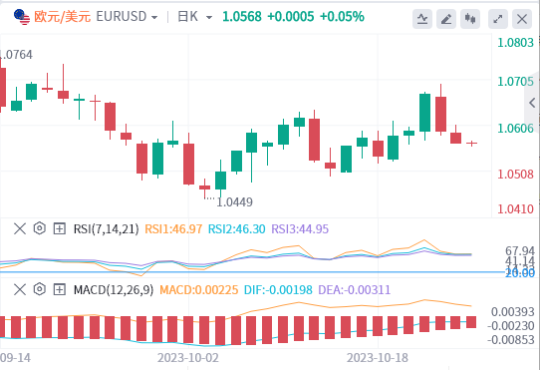The height and width of the screenshot is (370, 540).
Task: Close the chart panel with X
Action: click(x=522, y=19)
